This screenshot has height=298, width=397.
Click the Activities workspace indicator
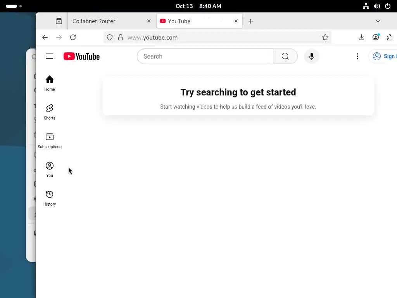click(x=14, y=6)
